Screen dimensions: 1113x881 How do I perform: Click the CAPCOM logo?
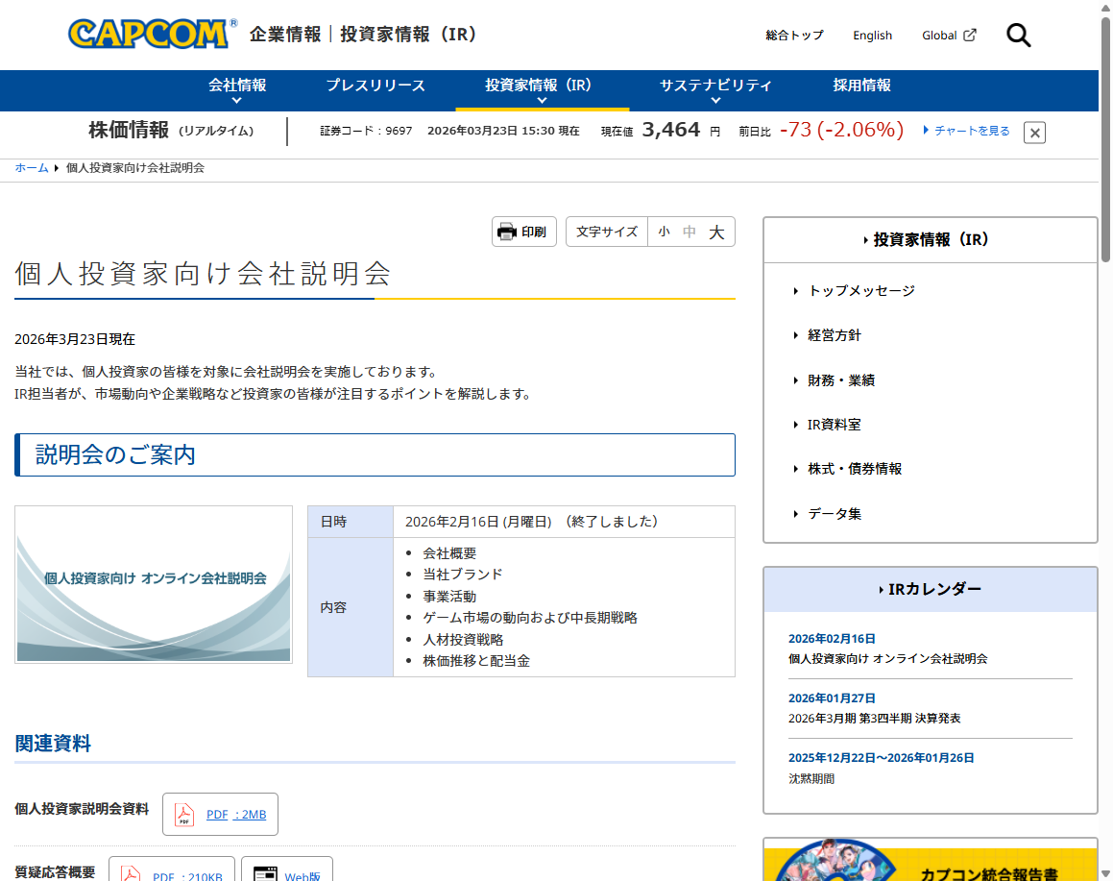148,35
